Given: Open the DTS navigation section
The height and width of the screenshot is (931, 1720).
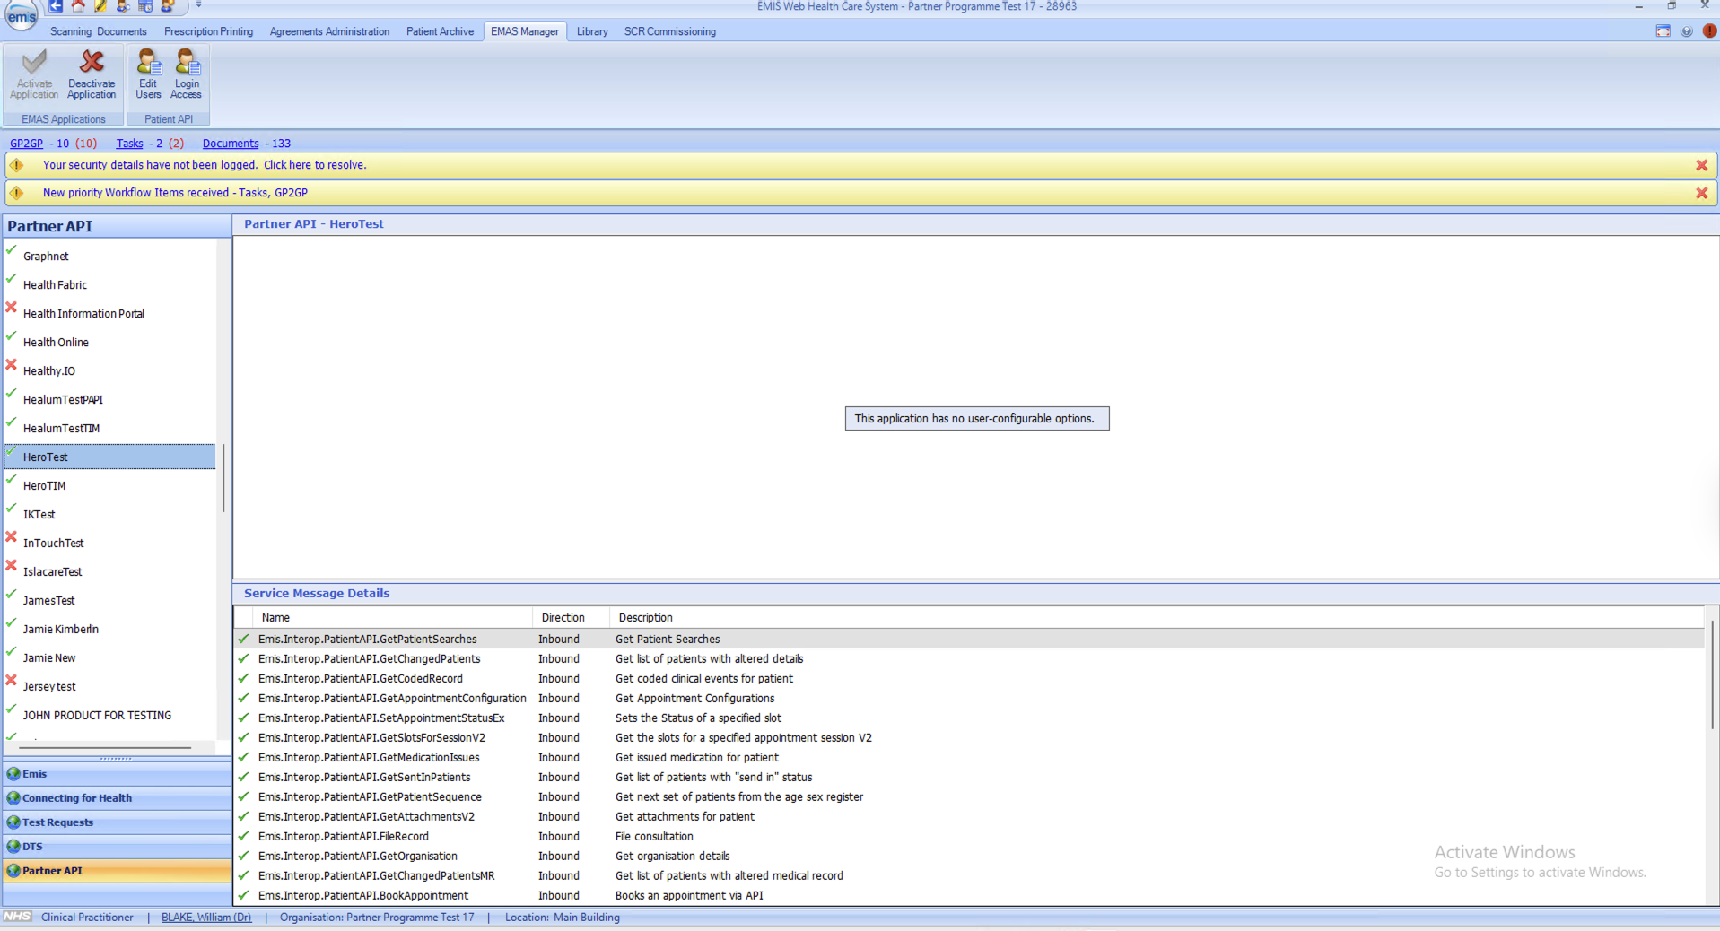Looking at the screenshot, I should [x=32, y=847].
